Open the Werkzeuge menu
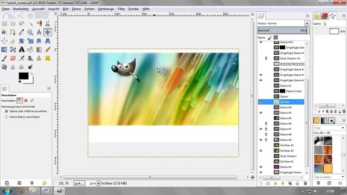Screen dimensions: 347x195 (106, 9)
